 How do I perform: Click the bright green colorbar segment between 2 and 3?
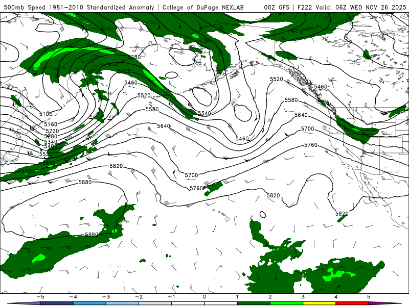(x=286, y=303)
